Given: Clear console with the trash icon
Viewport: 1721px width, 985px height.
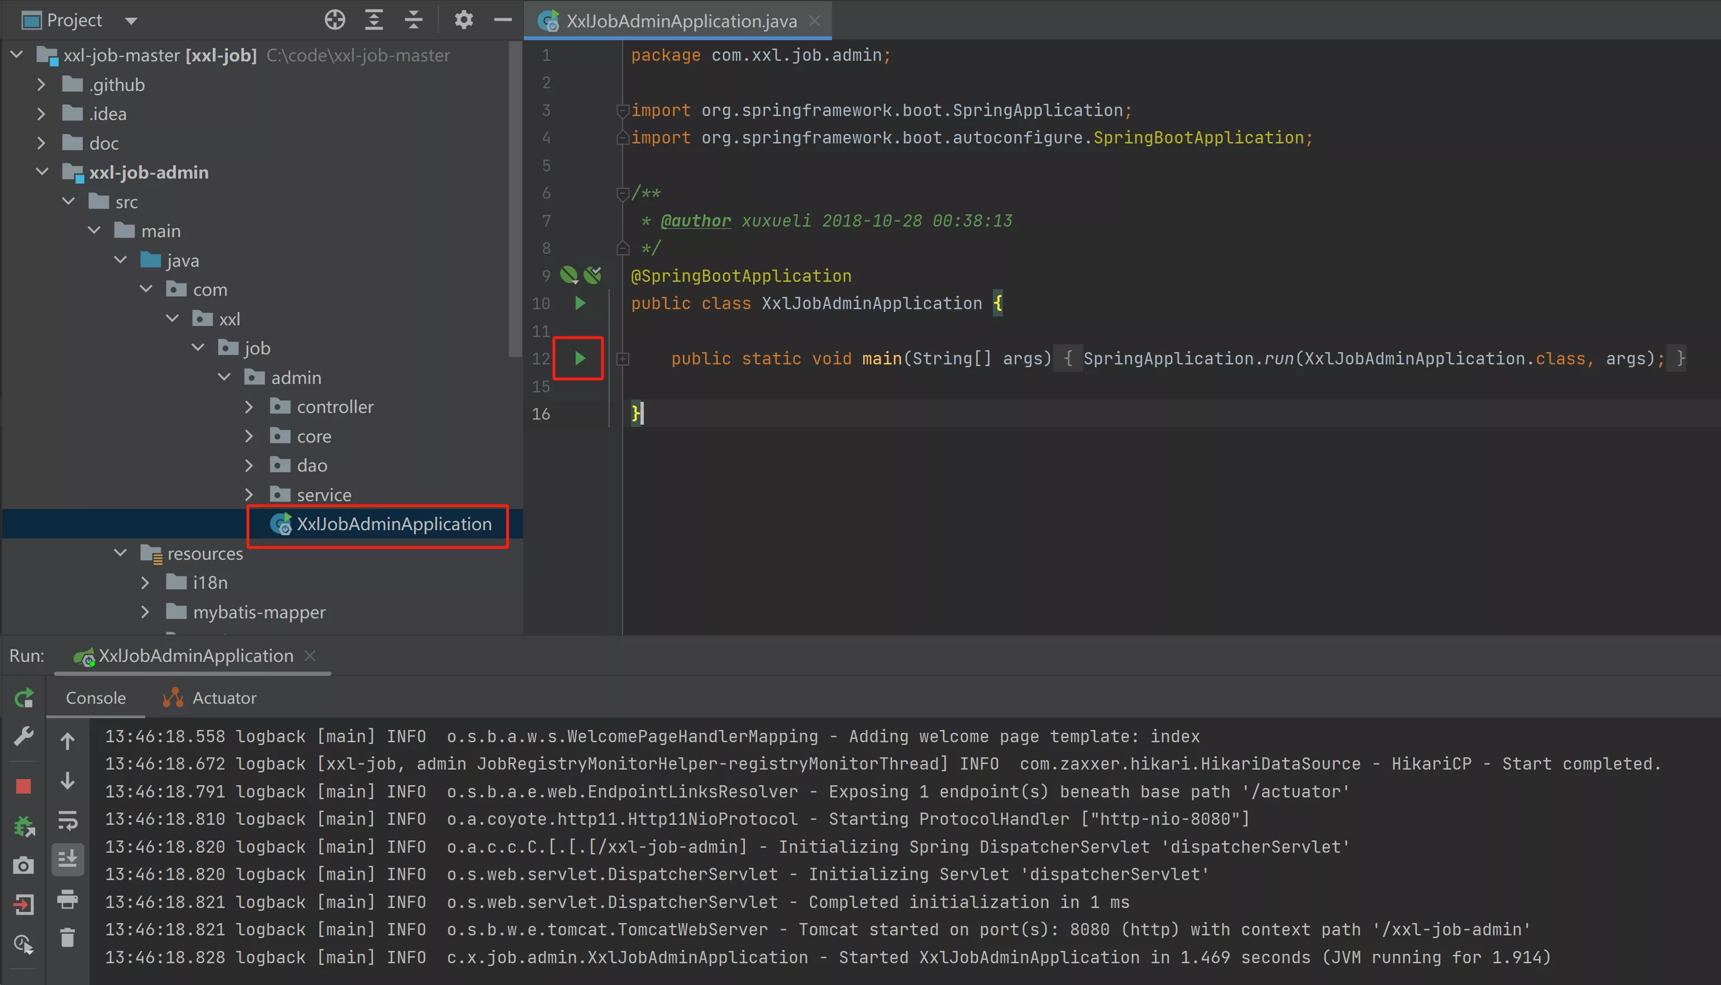Looking at the screenshot, I should [x=67, y=938].
